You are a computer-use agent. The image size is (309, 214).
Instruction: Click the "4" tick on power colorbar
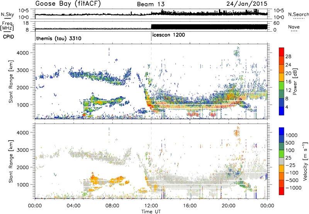pos(287,107)
